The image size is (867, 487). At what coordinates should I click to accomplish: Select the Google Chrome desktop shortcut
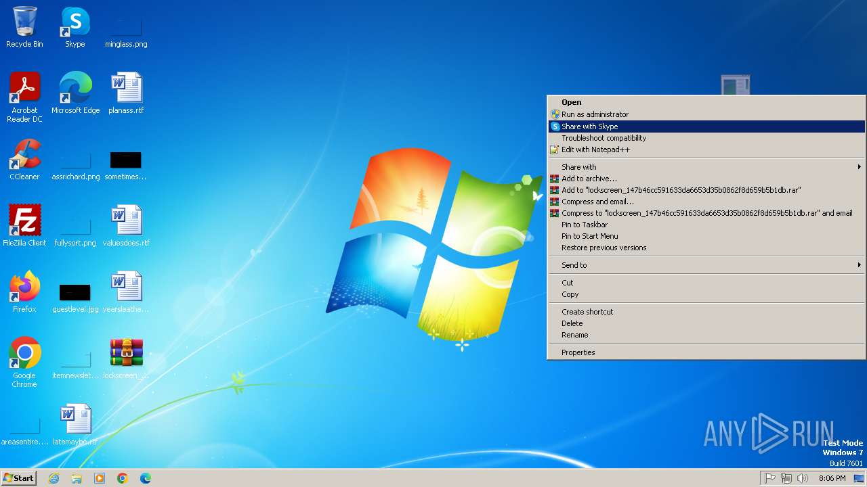point(24,362)
